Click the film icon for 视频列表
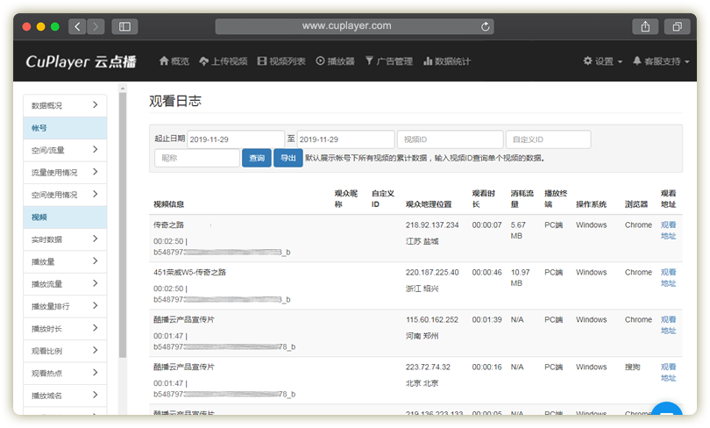The image size is (710, 428). click(x=262, y=61)
